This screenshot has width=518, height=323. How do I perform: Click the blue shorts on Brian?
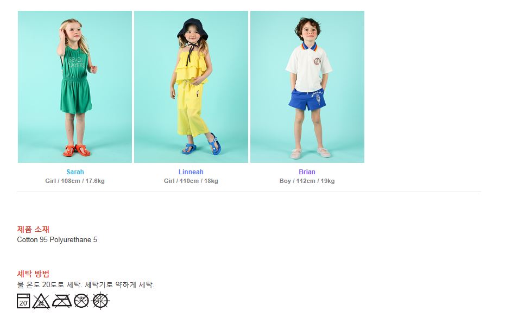[x=307, y=100]
